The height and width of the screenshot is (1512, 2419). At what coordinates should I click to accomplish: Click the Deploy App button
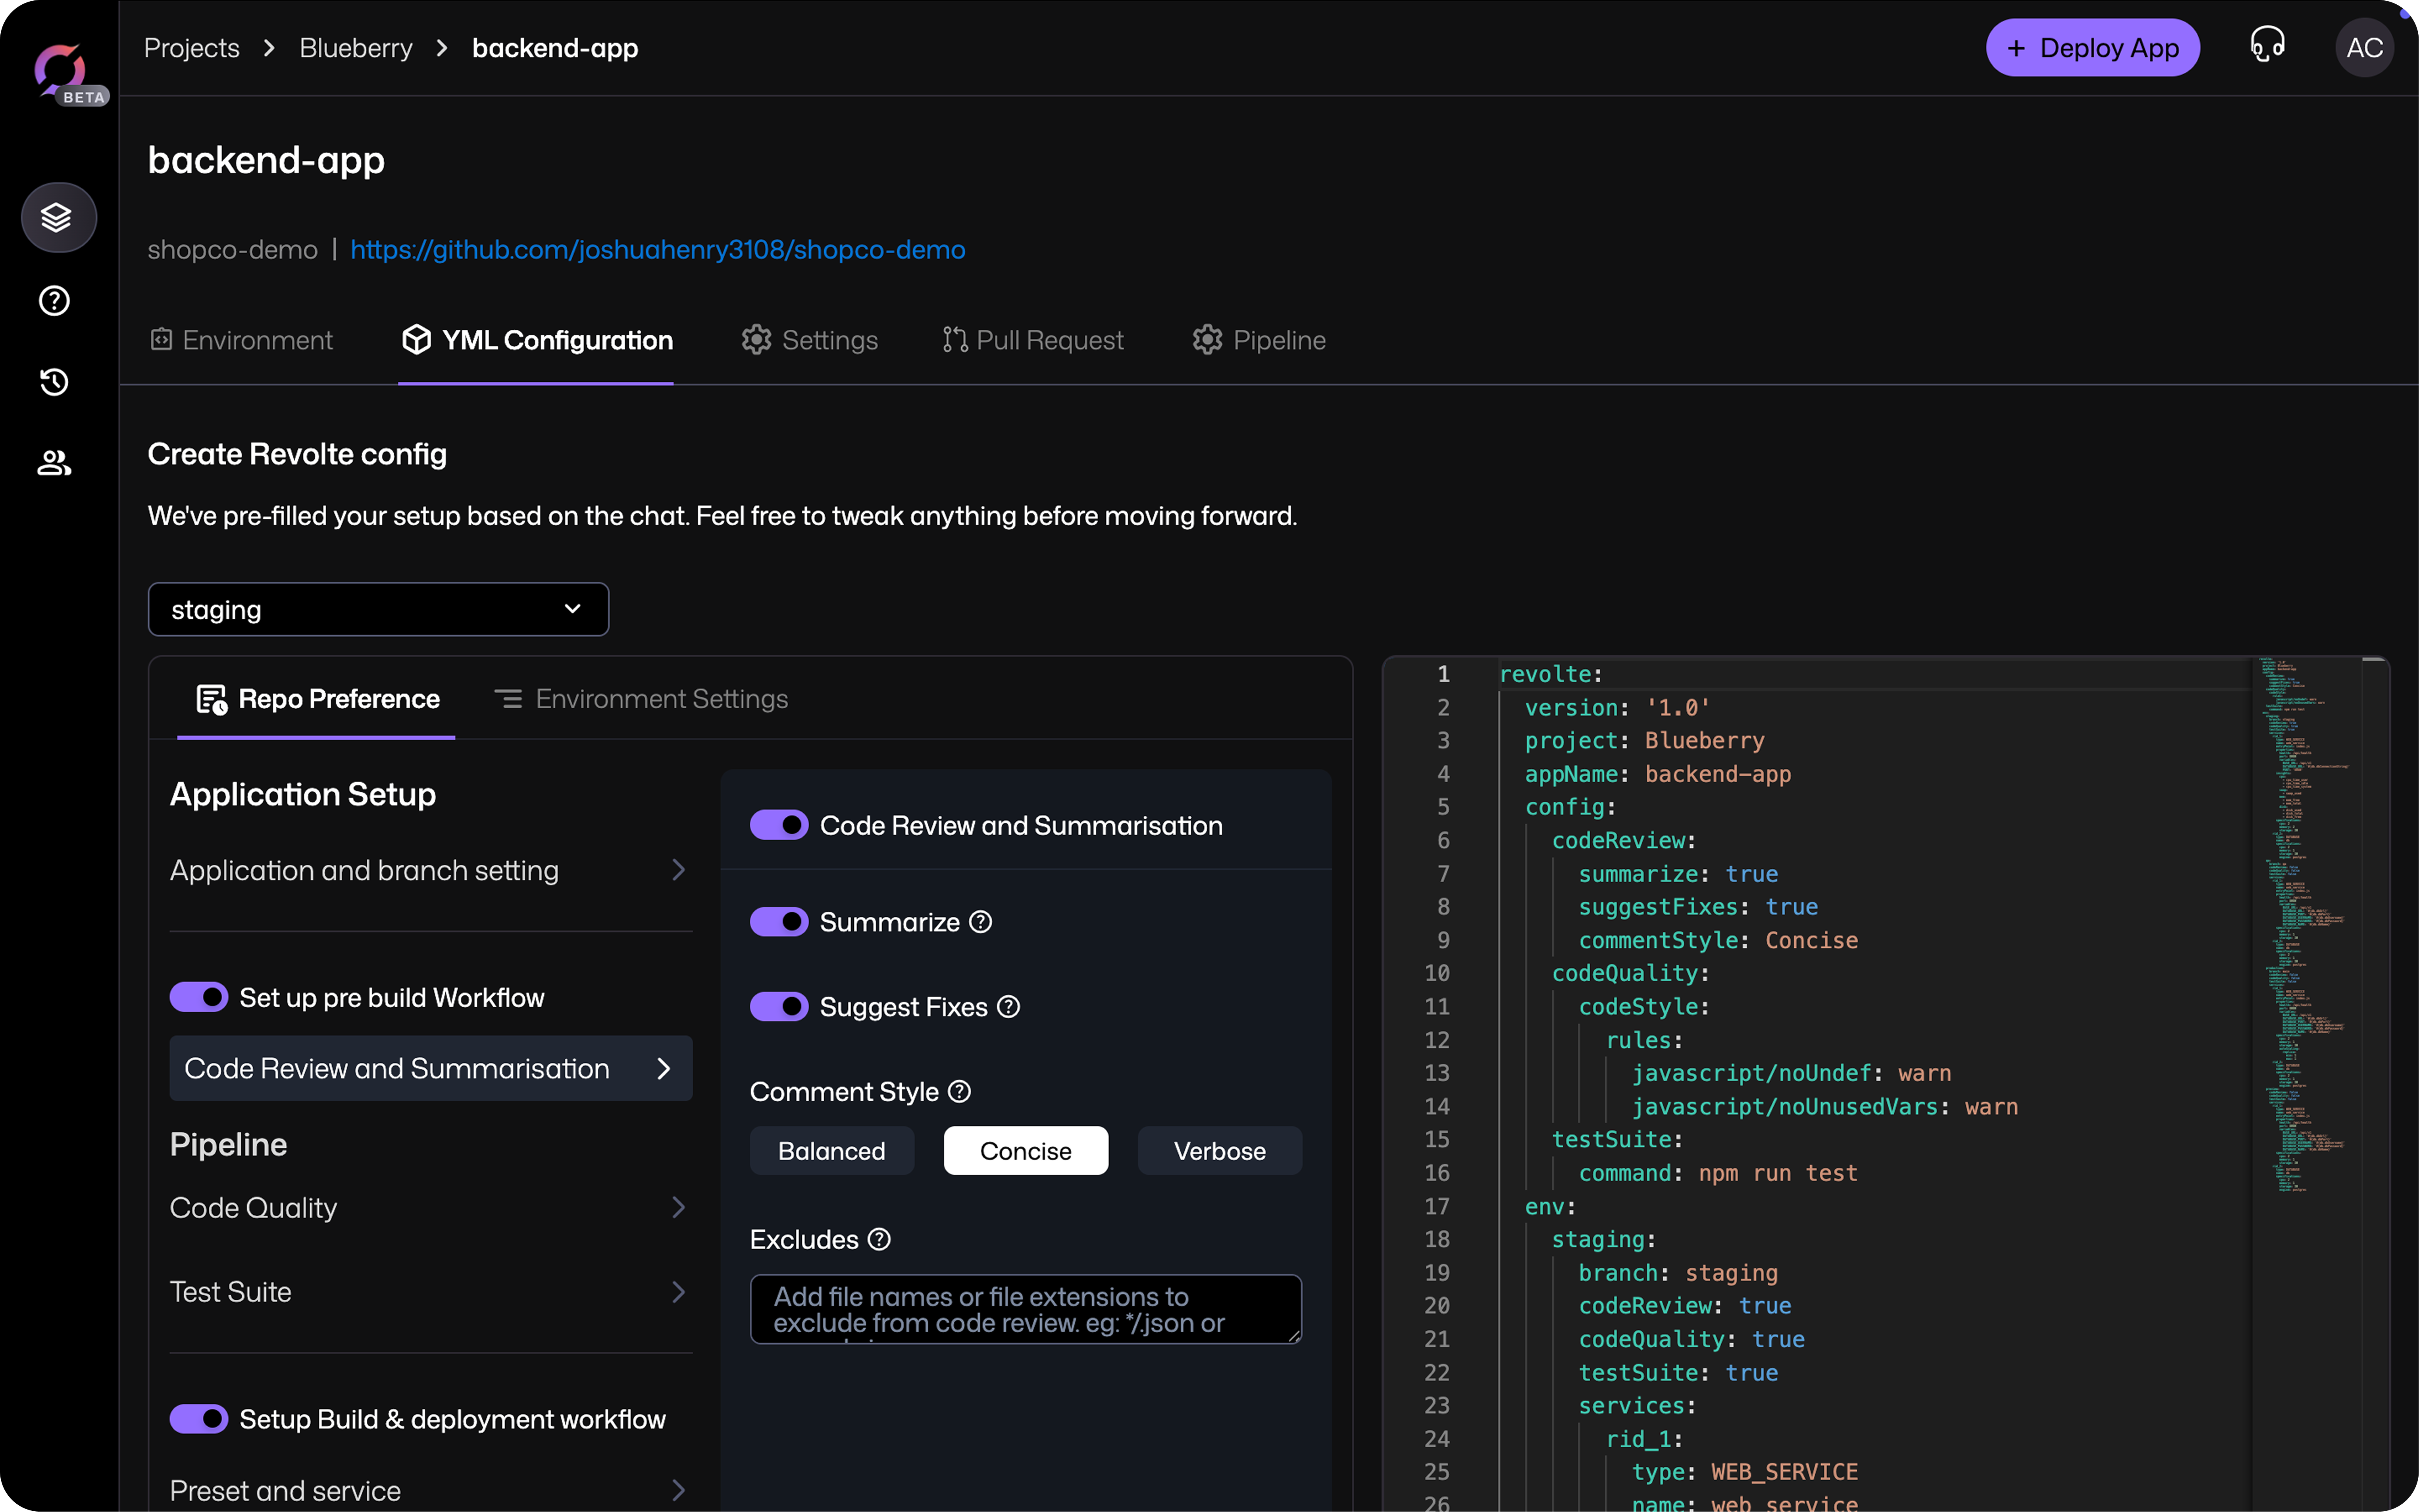pos(2092,48)
